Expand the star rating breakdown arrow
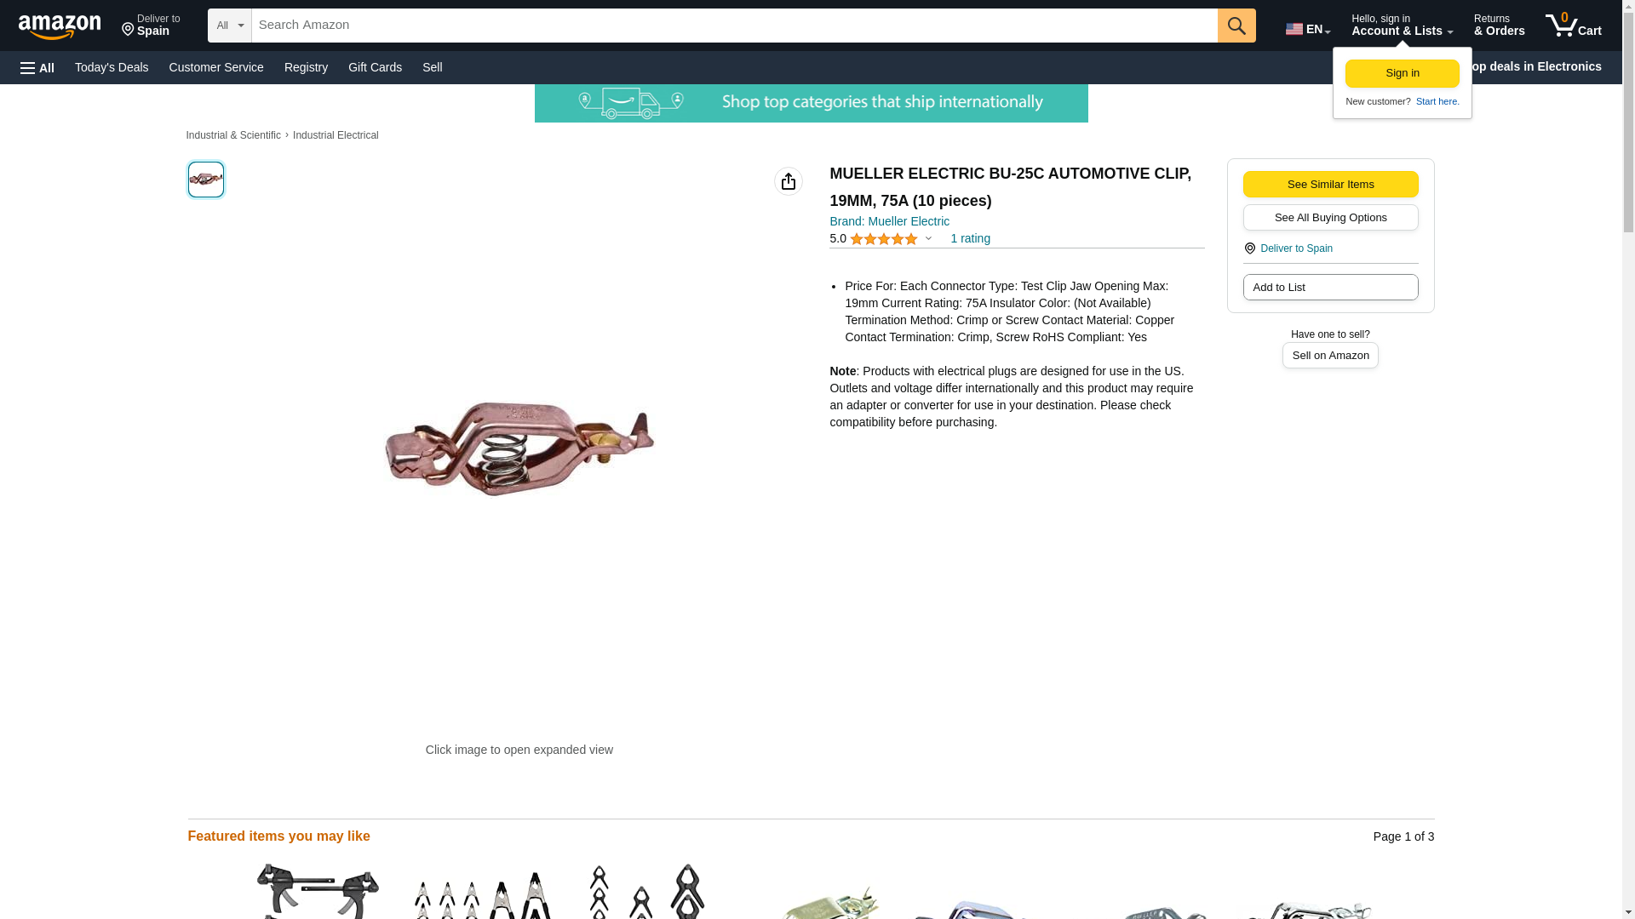This screenshot has height=919, width=1635. tap(928, 239)
